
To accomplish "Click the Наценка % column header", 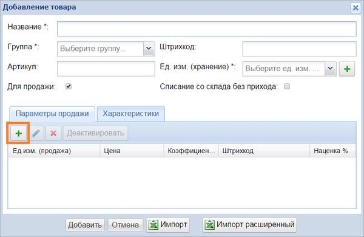I will pyautogui.click(x=332, y=151).
